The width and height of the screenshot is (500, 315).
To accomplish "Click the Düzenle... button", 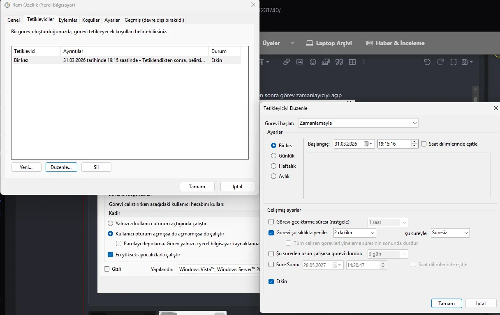I will 61,167.
